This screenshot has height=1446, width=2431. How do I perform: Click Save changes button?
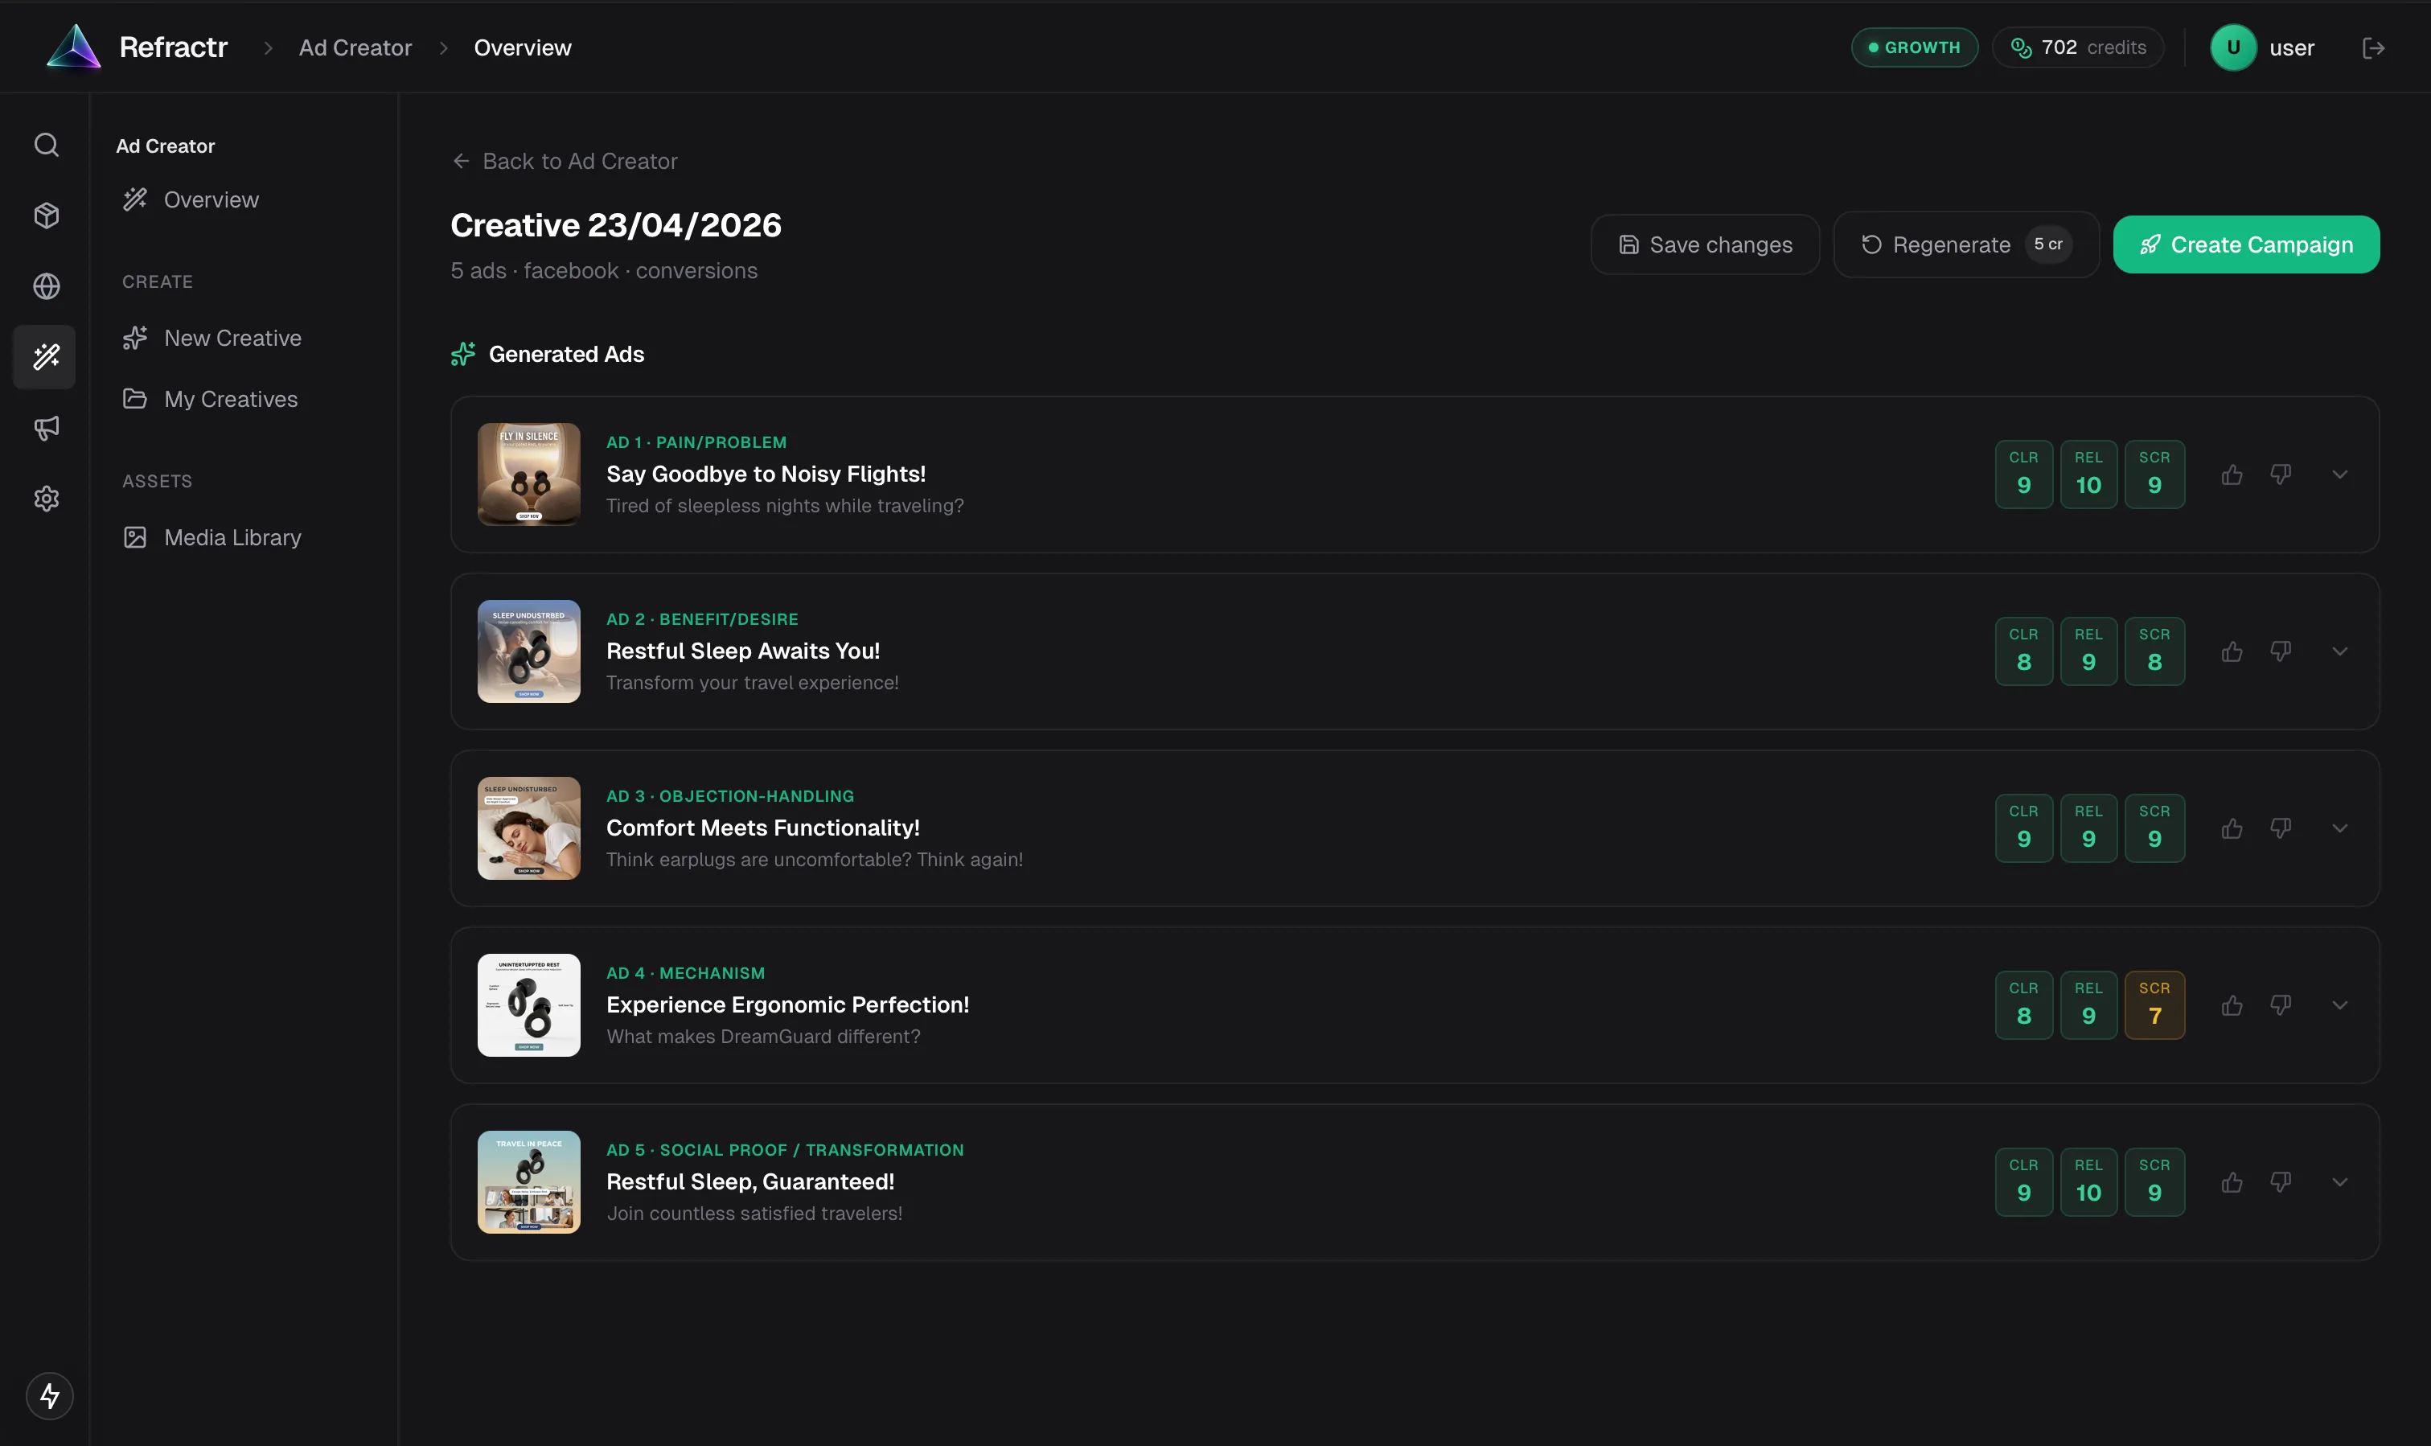click(x=1705, y=244)
